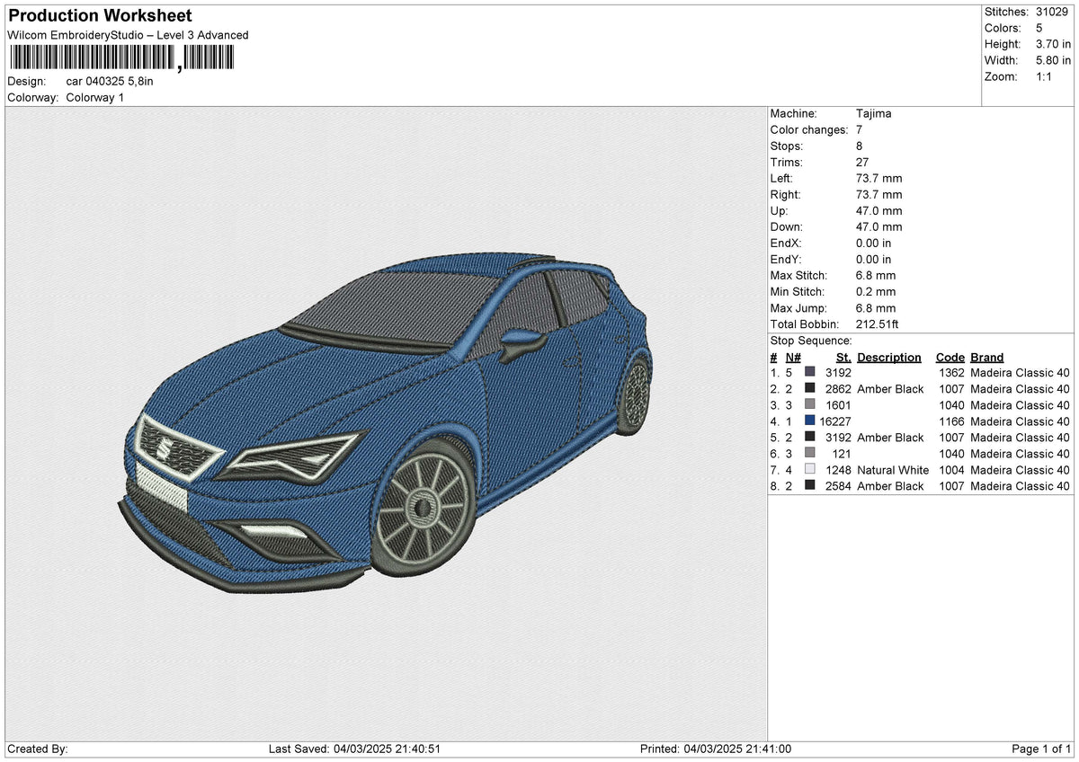Select the Colorway 1 value
The width and height of the screenshot is (1079, 762).
pyautogui.click(x=95, y=97)
